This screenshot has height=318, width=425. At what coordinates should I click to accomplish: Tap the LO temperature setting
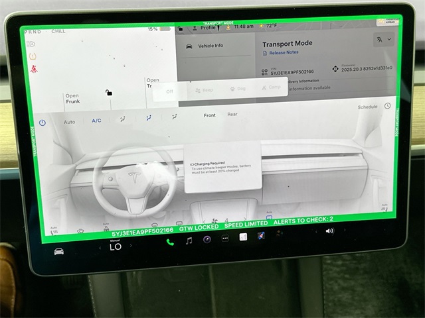point(116,246)
